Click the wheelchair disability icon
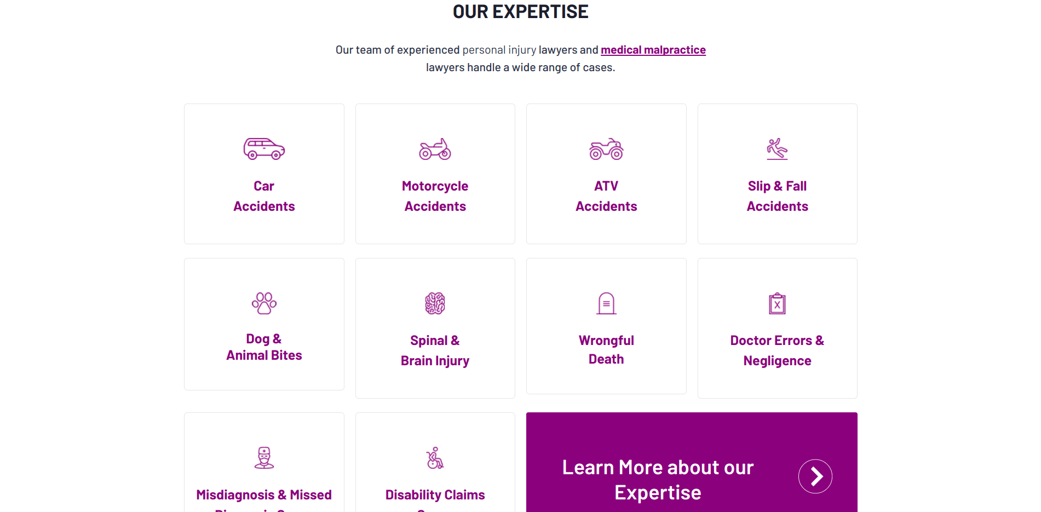1041x512 pixels. (x=435, y=458)
